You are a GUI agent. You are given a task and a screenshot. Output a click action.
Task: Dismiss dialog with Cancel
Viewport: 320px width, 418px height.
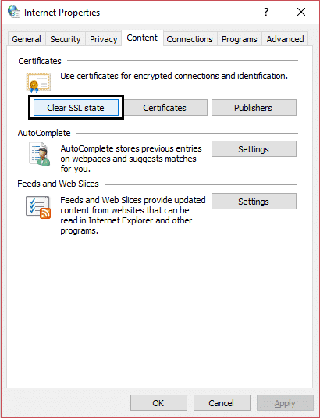coord(222,403)
